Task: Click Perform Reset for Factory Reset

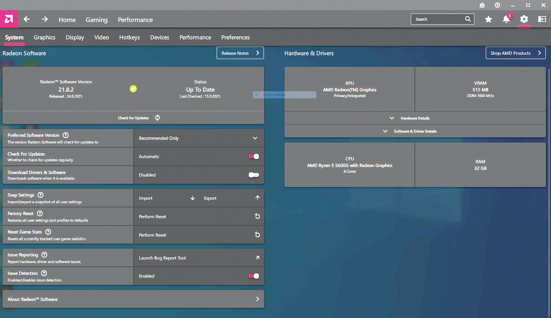Action: tap(199, 217)
